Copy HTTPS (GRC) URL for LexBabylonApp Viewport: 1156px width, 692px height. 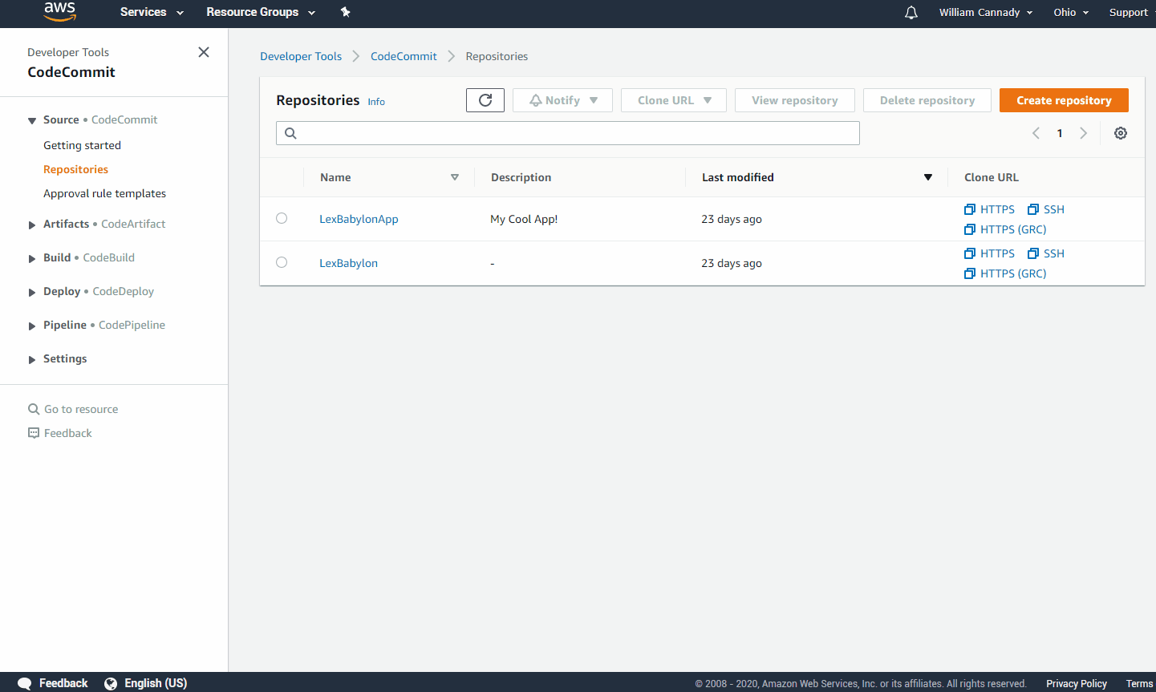point(1005,229)
